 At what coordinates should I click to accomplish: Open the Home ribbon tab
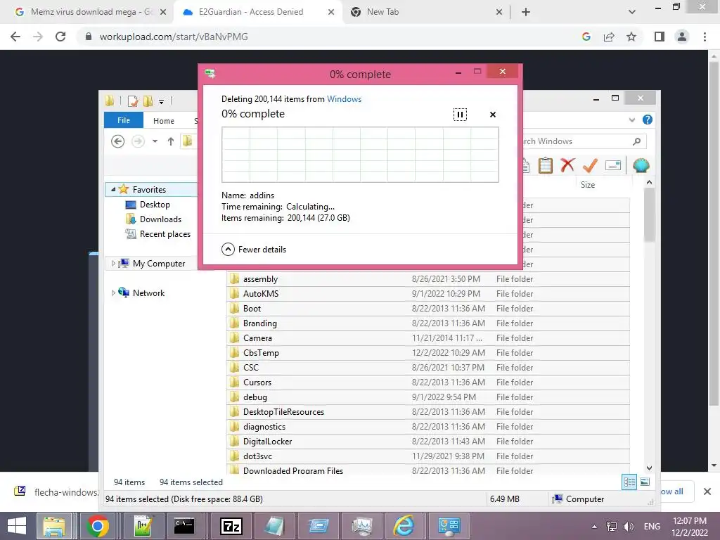tap(163, 121)
